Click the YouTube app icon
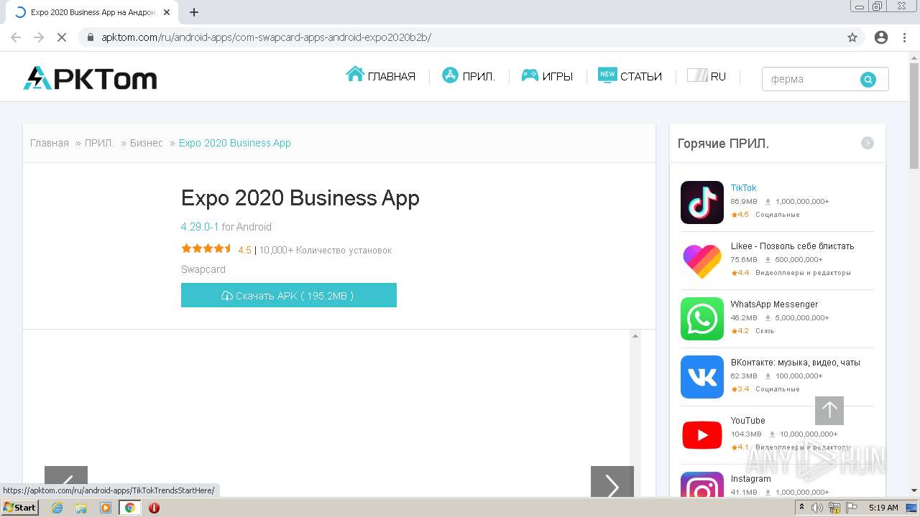Viewport: 920px width, 517px height. tap(702, 435)
